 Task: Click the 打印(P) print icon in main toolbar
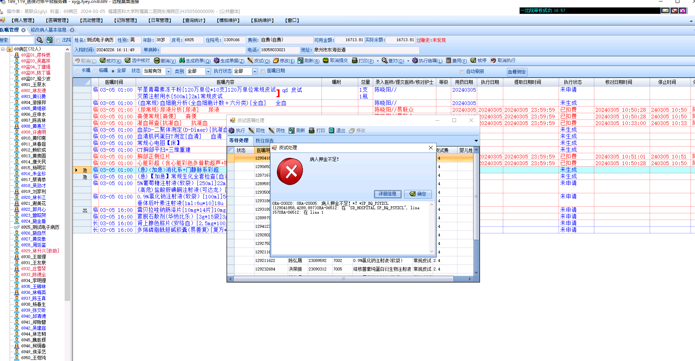pos(355,60)
